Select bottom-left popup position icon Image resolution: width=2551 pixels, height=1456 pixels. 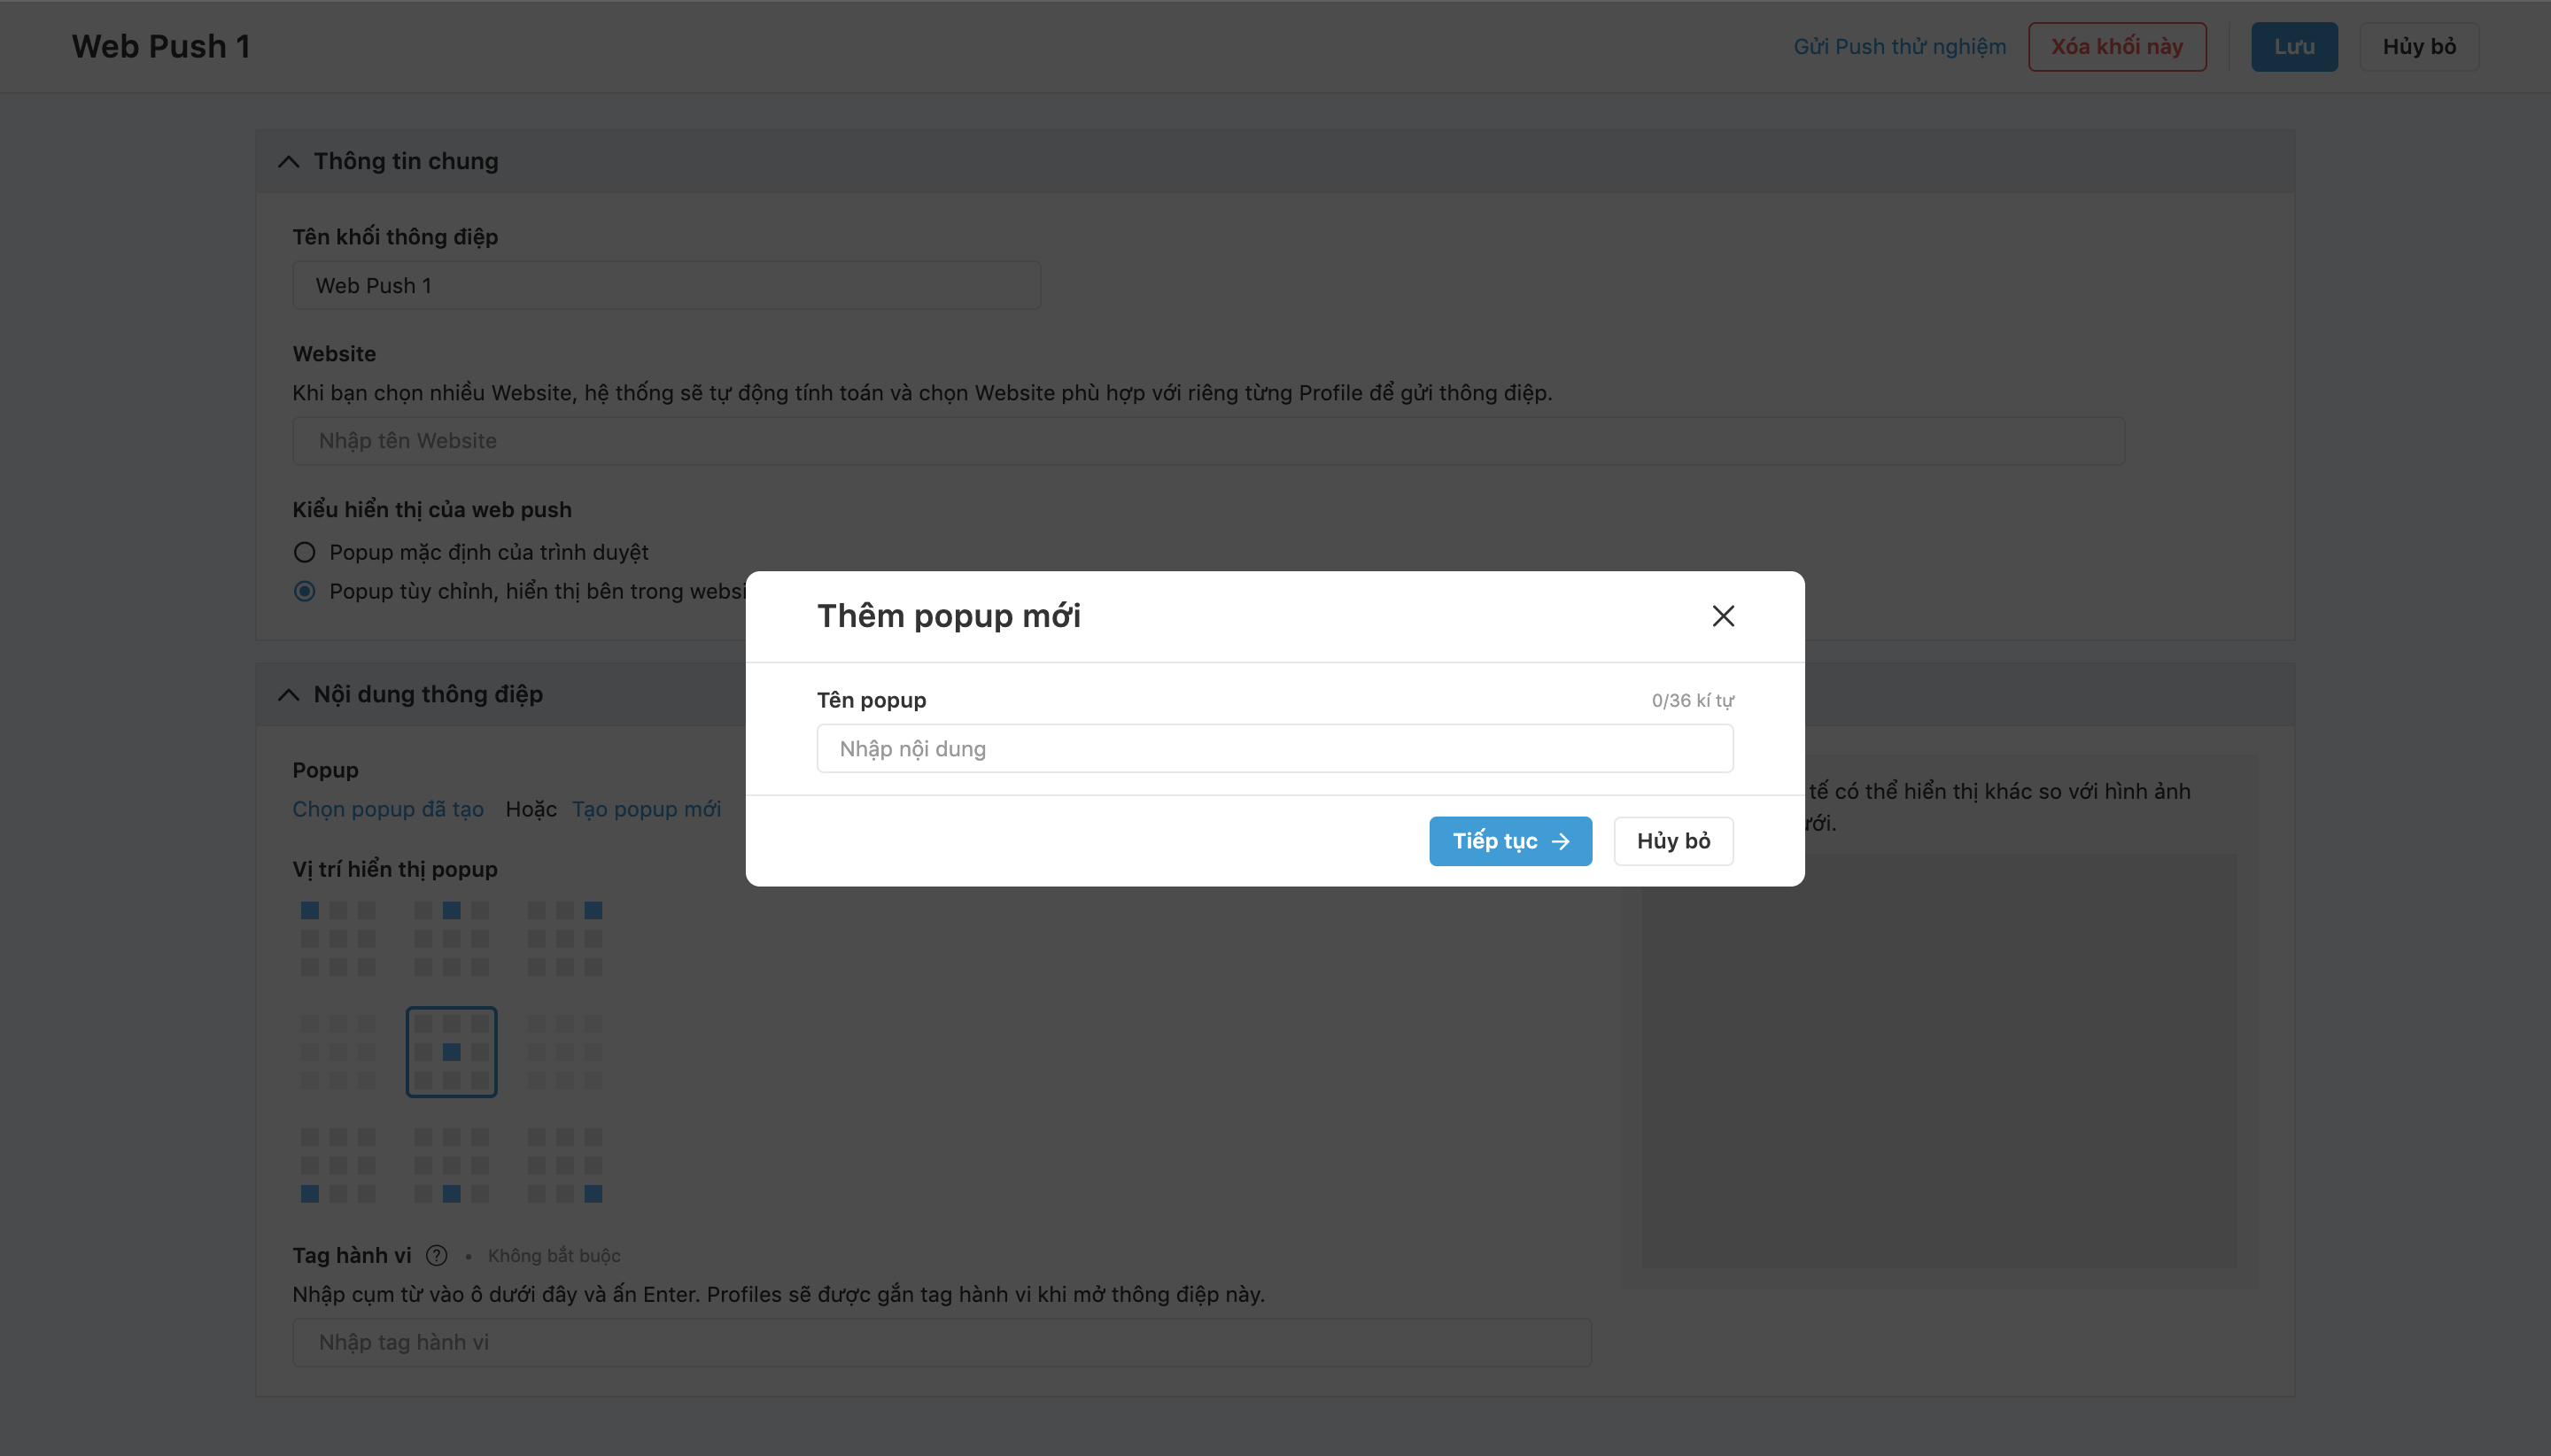tap(338, 1165)
